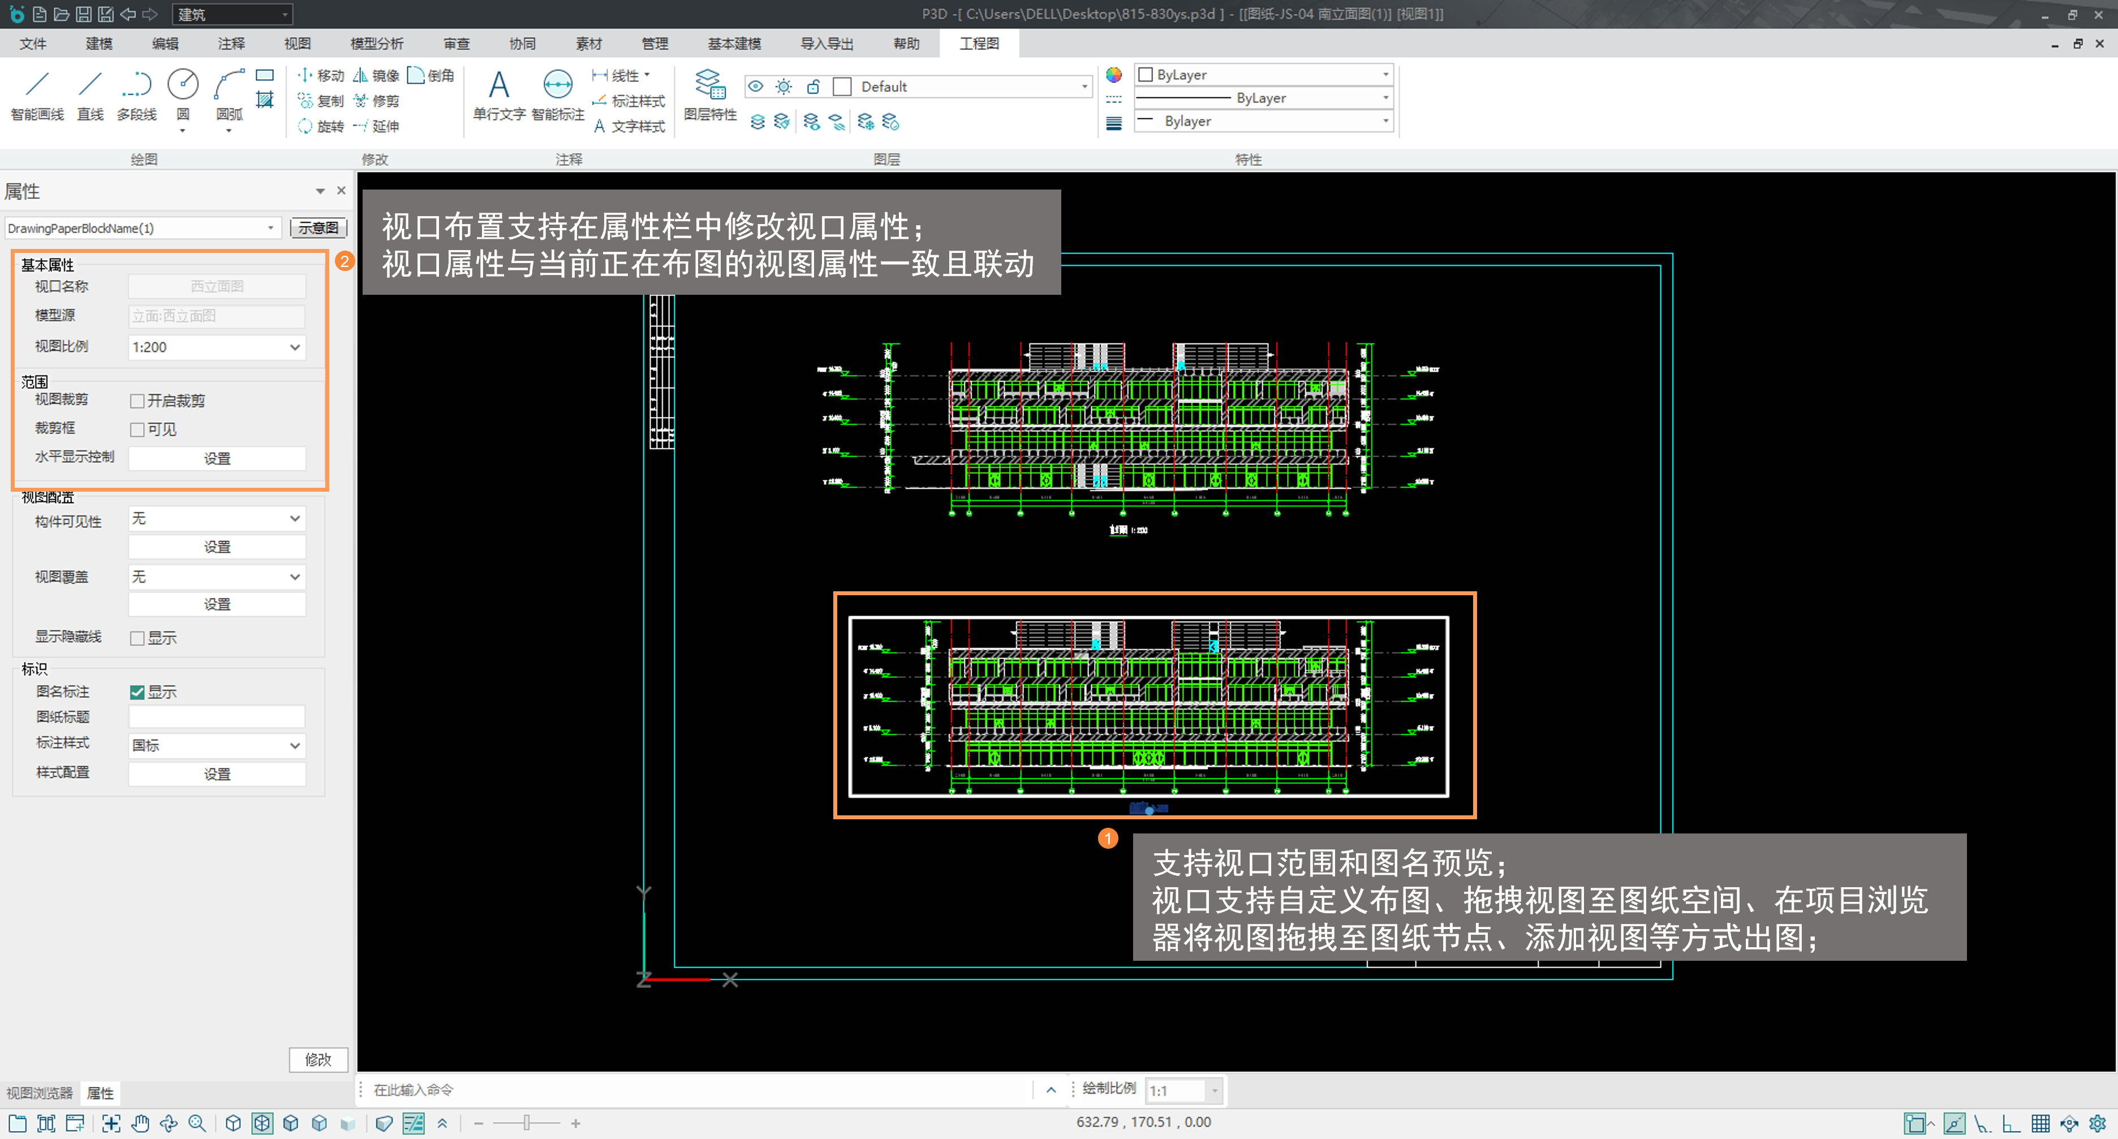Toggle the 裁剪框 可见 checkbox
The width and height of the screenshot is (2118, 1139).
pos(137,430)
